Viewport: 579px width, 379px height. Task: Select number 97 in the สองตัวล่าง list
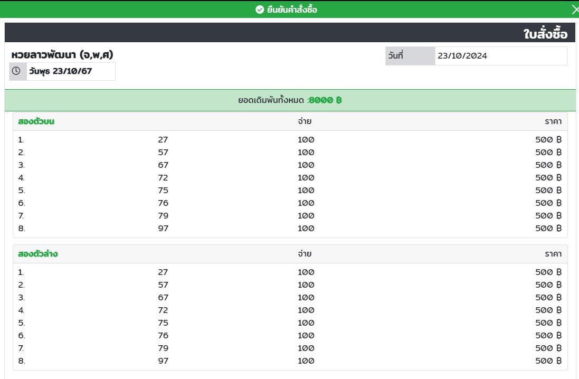pyautogui.click(x=163, y=361)
